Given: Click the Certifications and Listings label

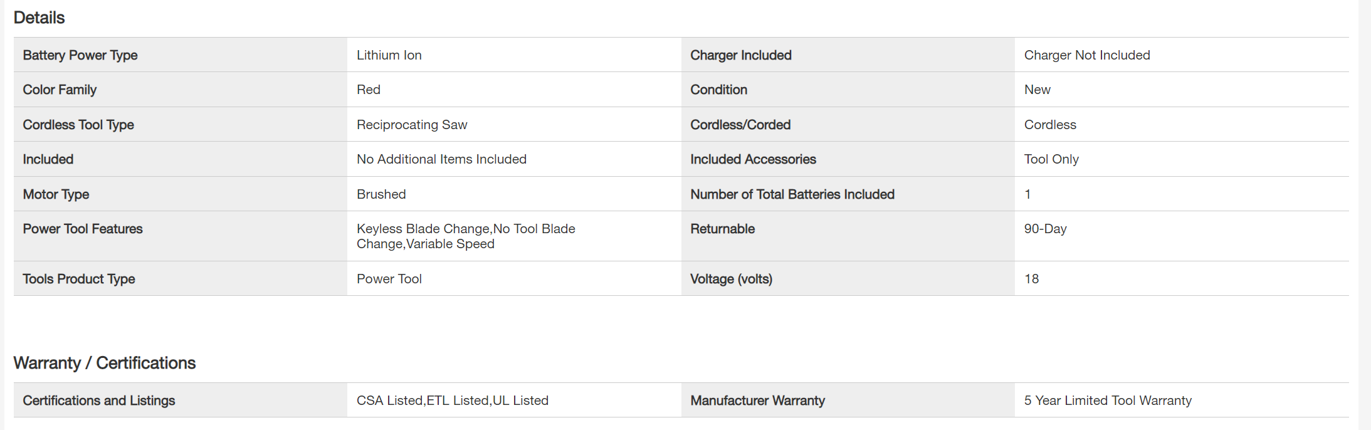Looking at the screenshot, I should [x=98, y=401].
